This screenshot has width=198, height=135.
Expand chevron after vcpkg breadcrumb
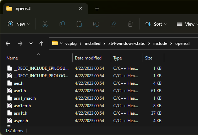(x=81, y=43)
